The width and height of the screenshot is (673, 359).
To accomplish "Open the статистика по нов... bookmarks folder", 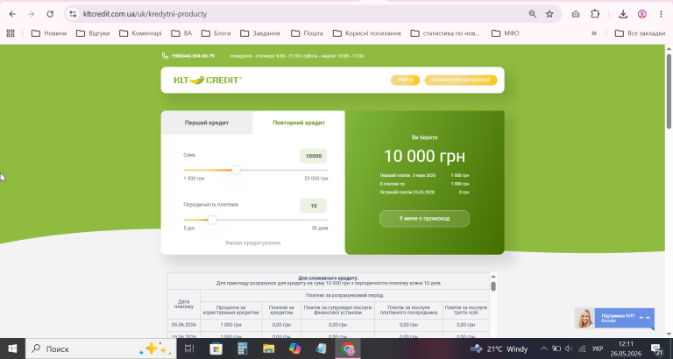I will coord(445,33).
